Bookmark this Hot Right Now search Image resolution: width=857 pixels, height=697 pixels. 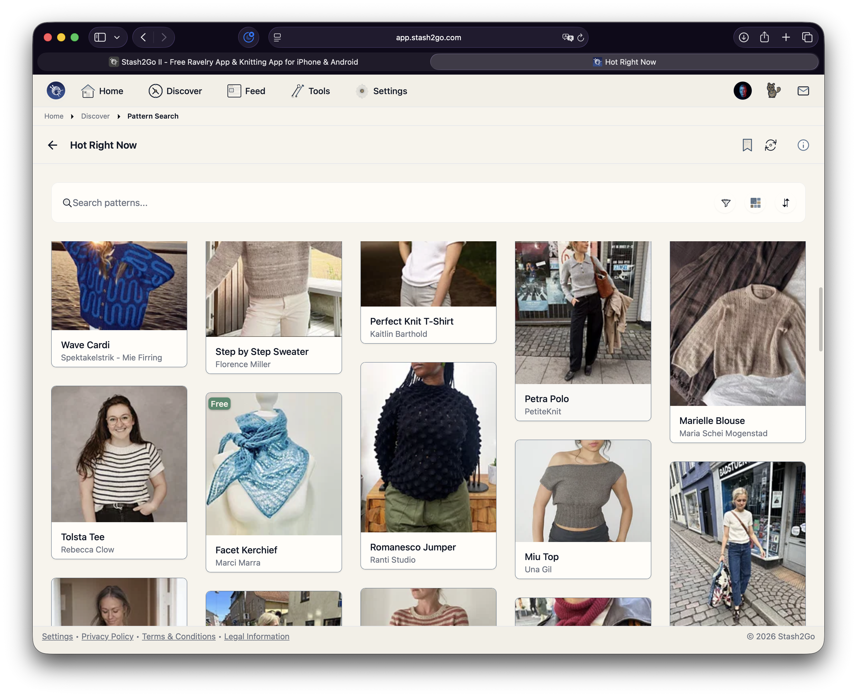point(747,145)
